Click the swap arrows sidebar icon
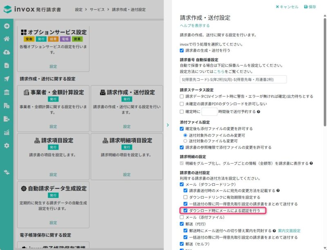 (x=7, y=172)
